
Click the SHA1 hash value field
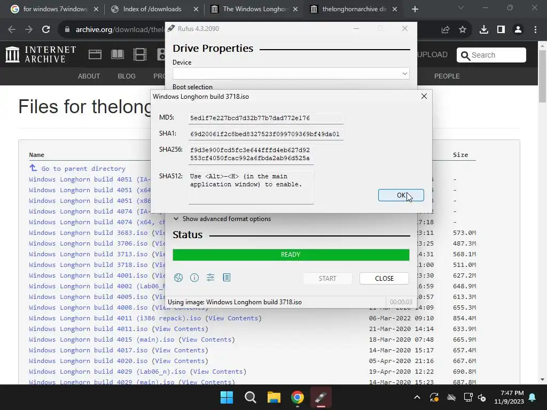(266, 134)
